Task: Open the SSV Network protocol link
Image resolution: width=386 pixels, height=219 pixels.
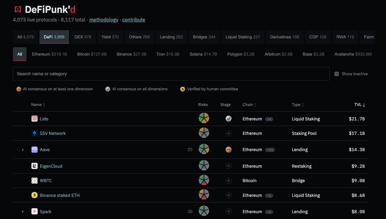Action: coord(53,133)
